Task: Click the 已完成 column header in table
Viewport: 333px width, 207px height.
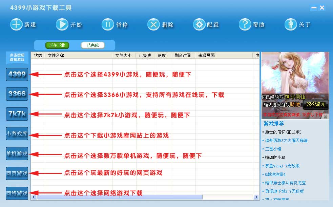Action: click(x=145, y=56)
